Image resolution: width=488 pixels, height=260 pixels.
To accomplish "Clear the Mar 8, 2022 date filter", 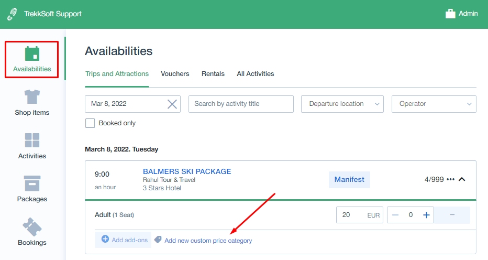I will point(172,104).
